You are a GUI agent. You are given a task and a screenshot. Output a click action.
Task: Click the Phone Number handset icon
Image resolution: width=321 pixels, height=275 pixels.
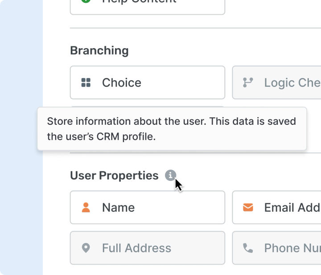tap(248, 248)
